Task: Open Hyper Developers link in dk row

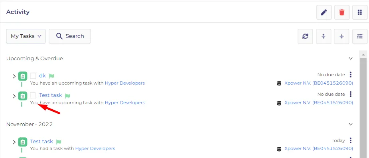Action: [125, 83]
